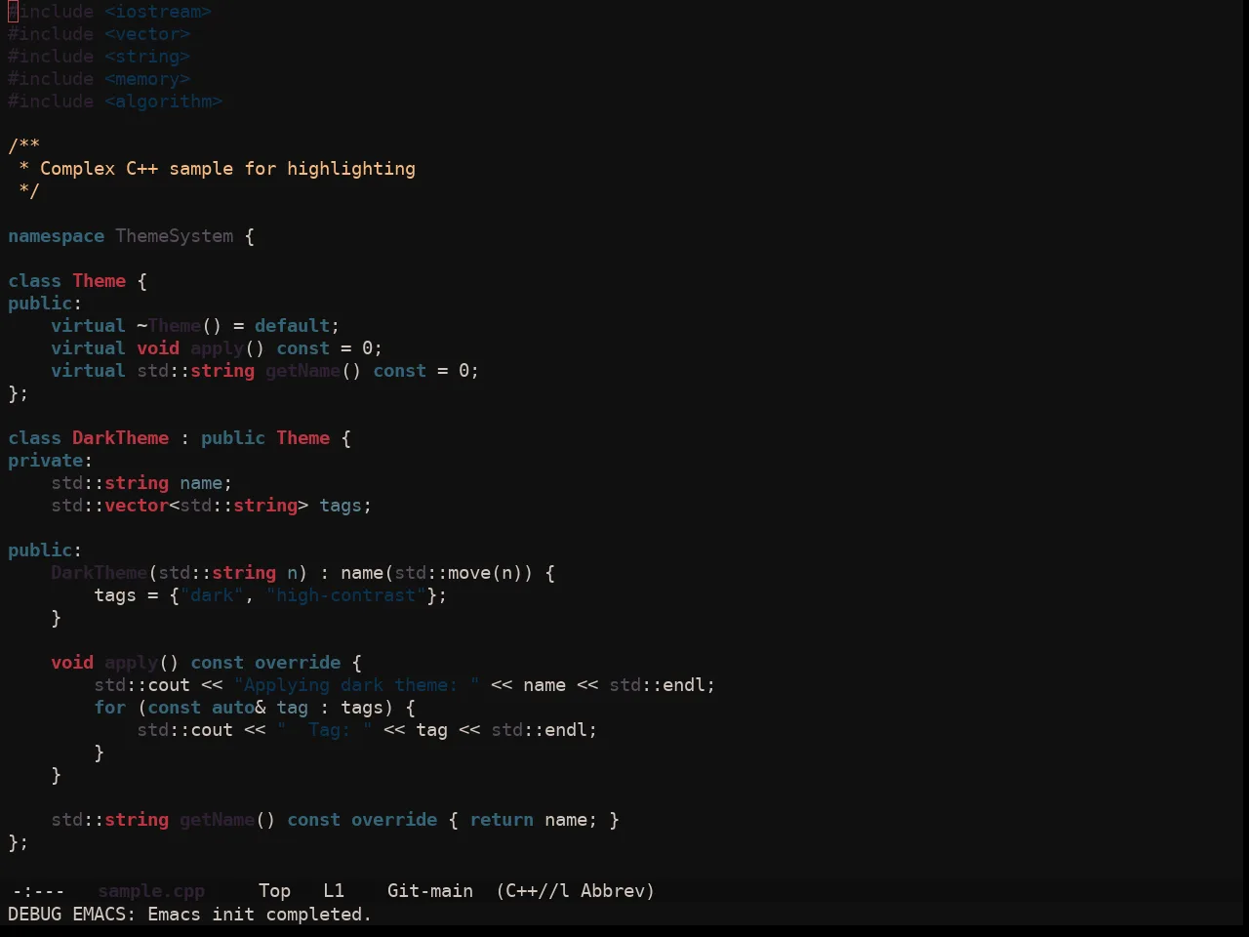This screenshot has width=1249, height=937.
Task: Click 'Theme' in the 'class Theme {' line
Action: tap(99, 281)
